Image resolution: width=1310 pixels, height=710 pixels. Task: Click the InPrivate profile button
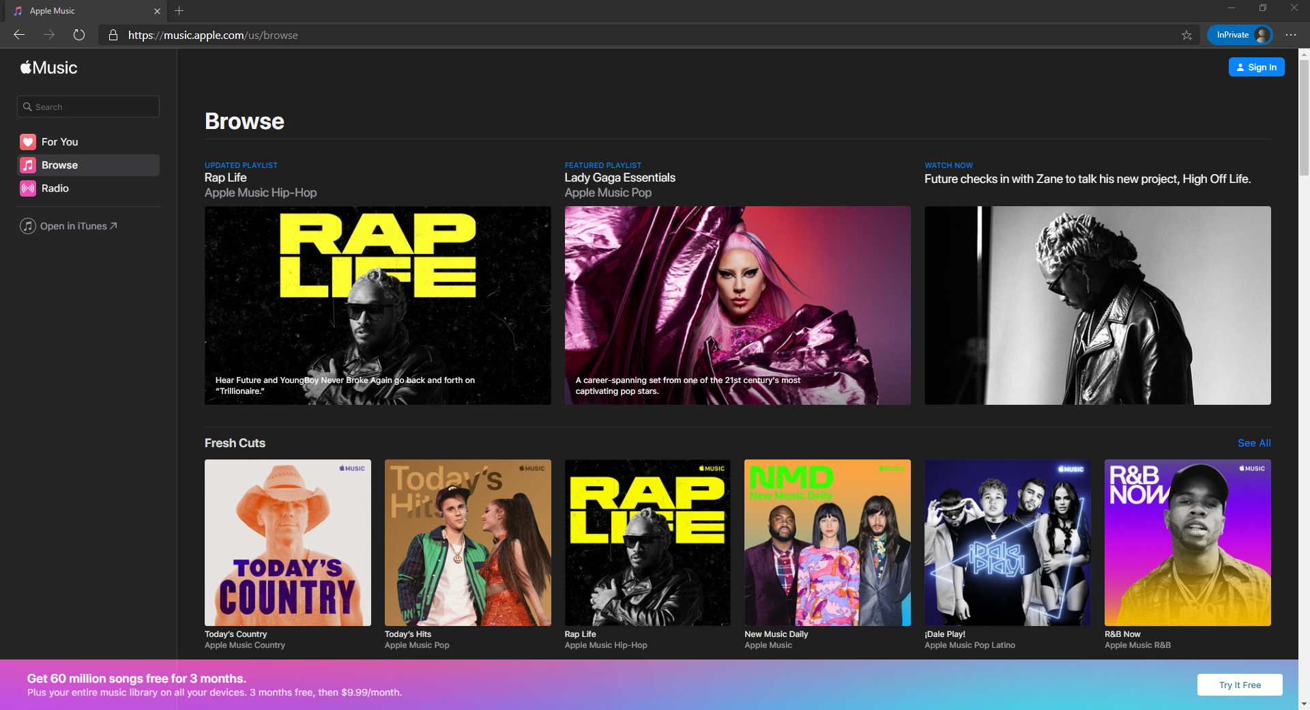click(1240, 35)
